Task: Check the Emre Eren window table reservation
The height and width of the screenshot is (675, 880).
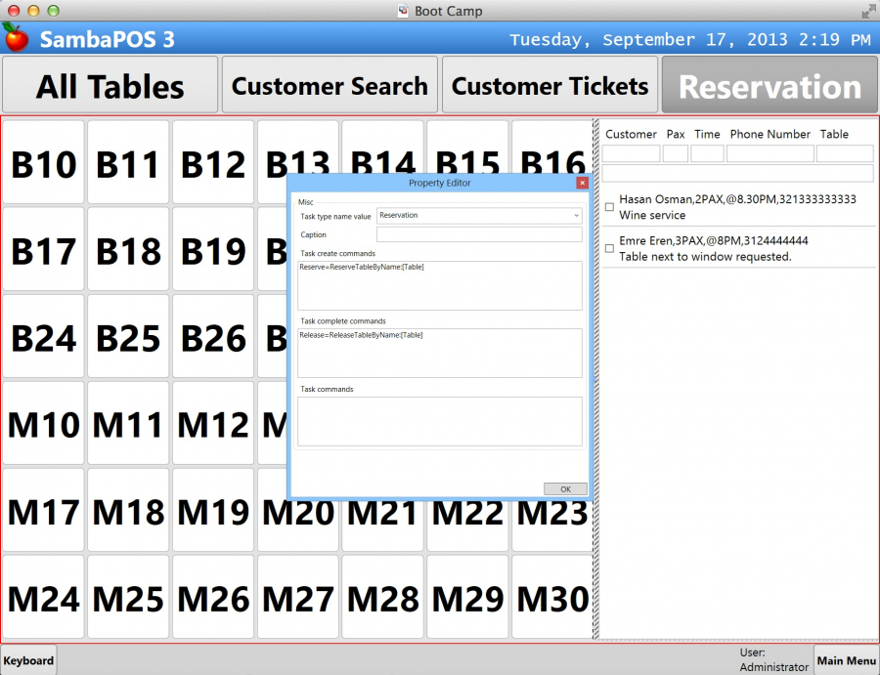Action: [609, 248]
